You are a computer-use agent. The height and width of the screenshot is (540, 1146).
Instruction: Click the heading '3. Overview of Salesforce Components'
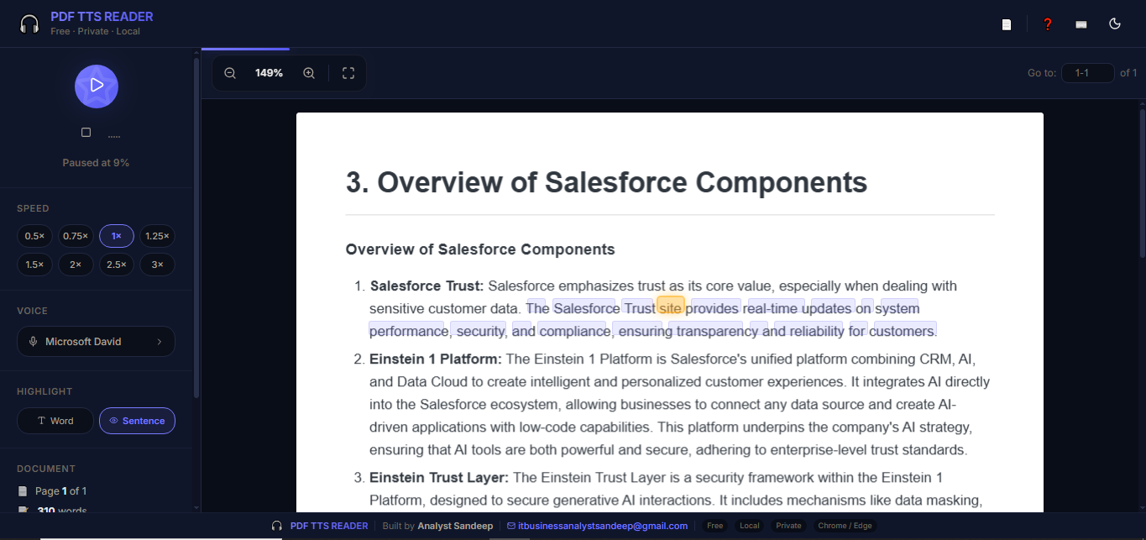coord(606,181)
